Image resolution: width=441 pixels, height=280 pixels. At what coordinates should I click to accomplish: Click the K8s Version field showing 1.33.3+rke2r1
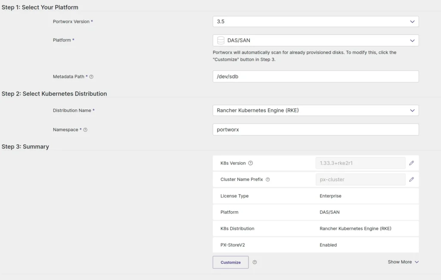coord(360,163)
